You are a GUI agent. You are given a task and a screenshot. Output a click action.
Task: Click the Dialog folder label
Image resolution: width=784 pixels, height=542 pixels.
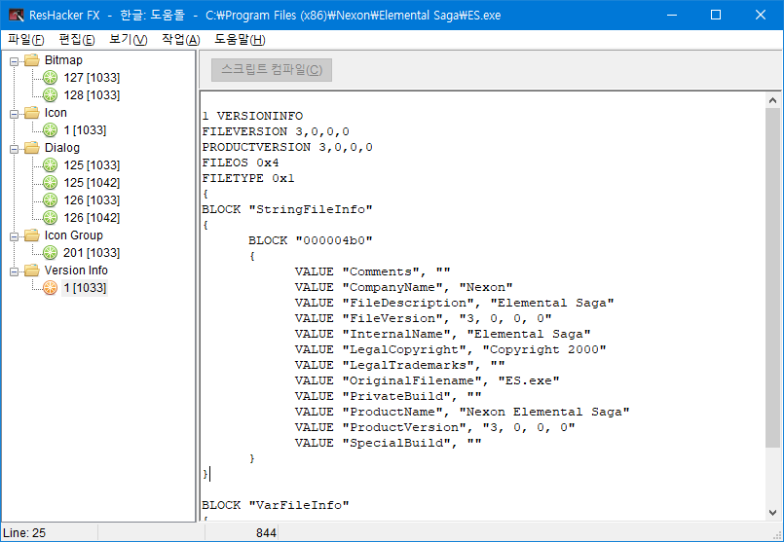(62, 148)
